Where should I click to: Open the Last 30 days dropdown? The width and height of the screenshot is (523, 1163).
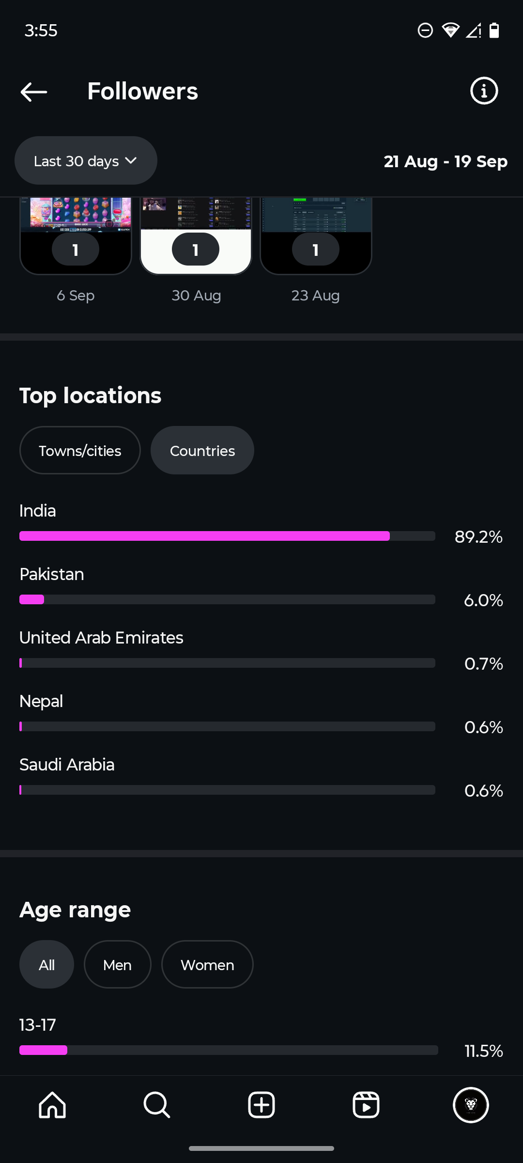[x=76, y=161]
